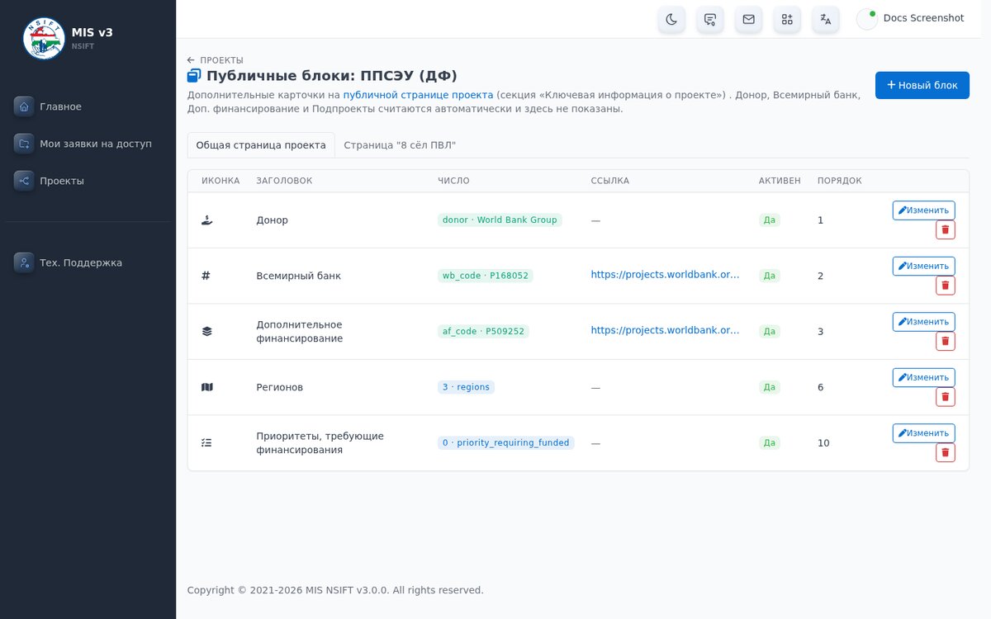This screenshot has width=991, height=619.
Task: Open Мои заявки на доступ in sidebar
Action: coord(88,144)
